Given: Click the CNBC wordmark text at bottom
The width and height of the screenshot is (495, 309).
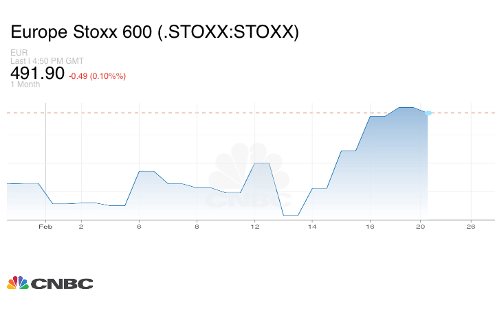Looking at the screenshot, I should pos(63,283).
